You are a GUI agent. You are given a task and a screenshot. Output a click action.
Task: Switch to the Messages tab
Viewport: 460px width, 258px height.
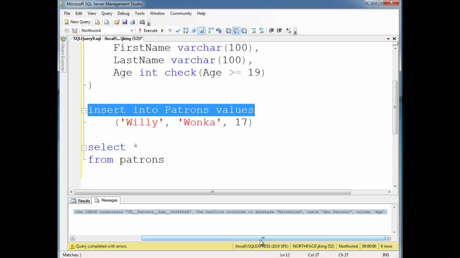click(106, 200)
